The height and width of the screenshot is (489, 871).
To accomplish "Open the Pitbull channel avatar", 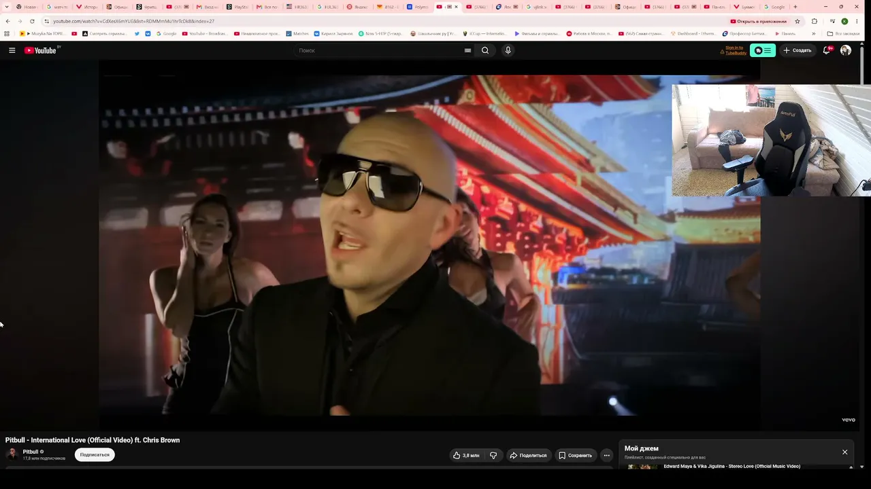I will 12,454.
